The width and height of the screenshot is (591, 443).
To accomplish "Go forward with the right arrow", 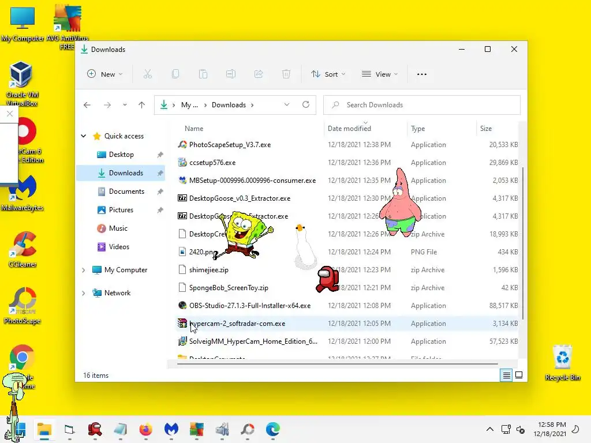I will [107, 105].
